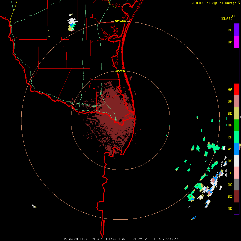241x241 pixels.
Task: Click the GC legend label
Action: (230, 184)
